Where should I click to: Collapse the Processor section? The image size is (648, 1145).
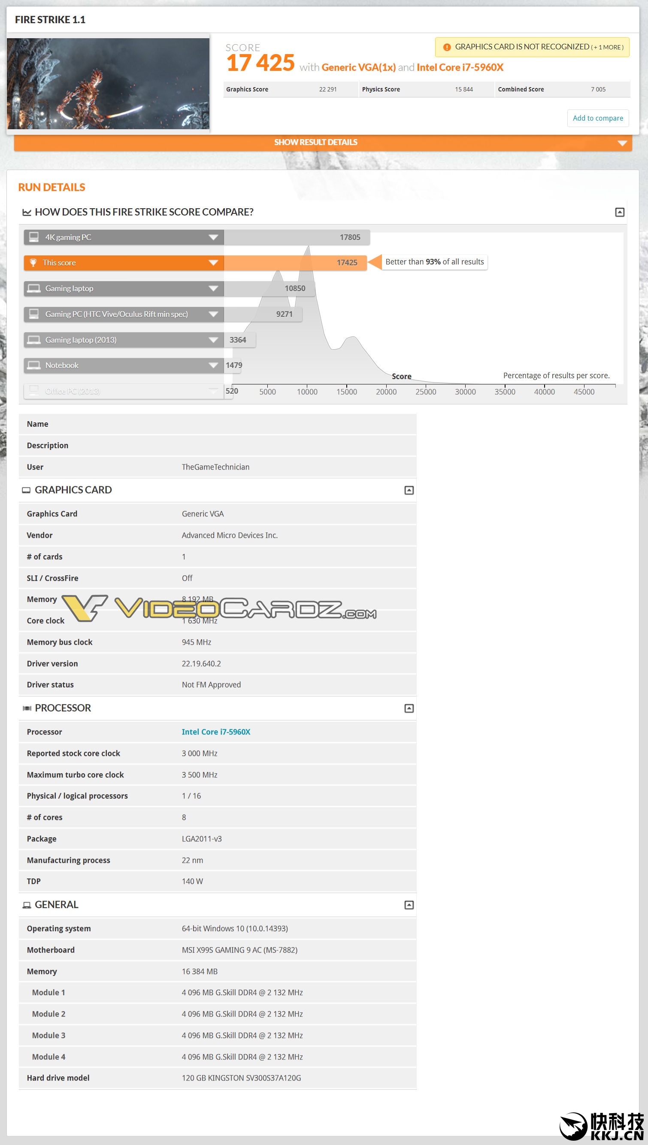(409, 708)
